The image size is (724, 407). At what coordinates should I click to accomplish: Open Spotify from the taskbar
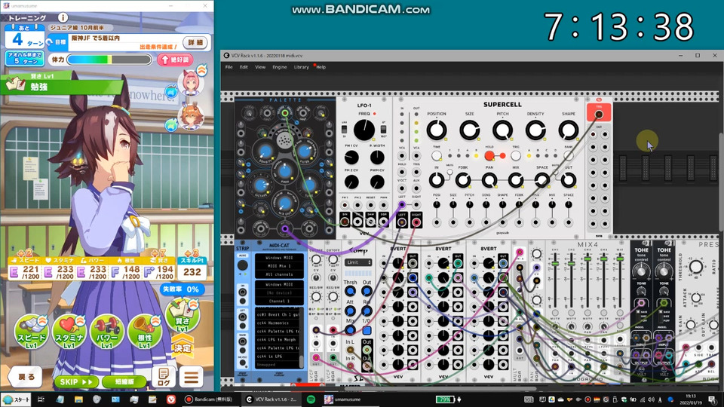[x=311, y=399]
